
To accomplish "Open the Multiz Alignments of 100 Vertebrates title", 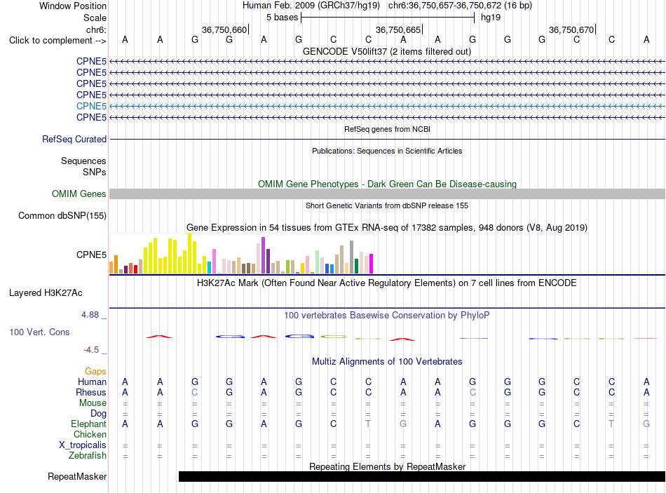I will (387, 362).
